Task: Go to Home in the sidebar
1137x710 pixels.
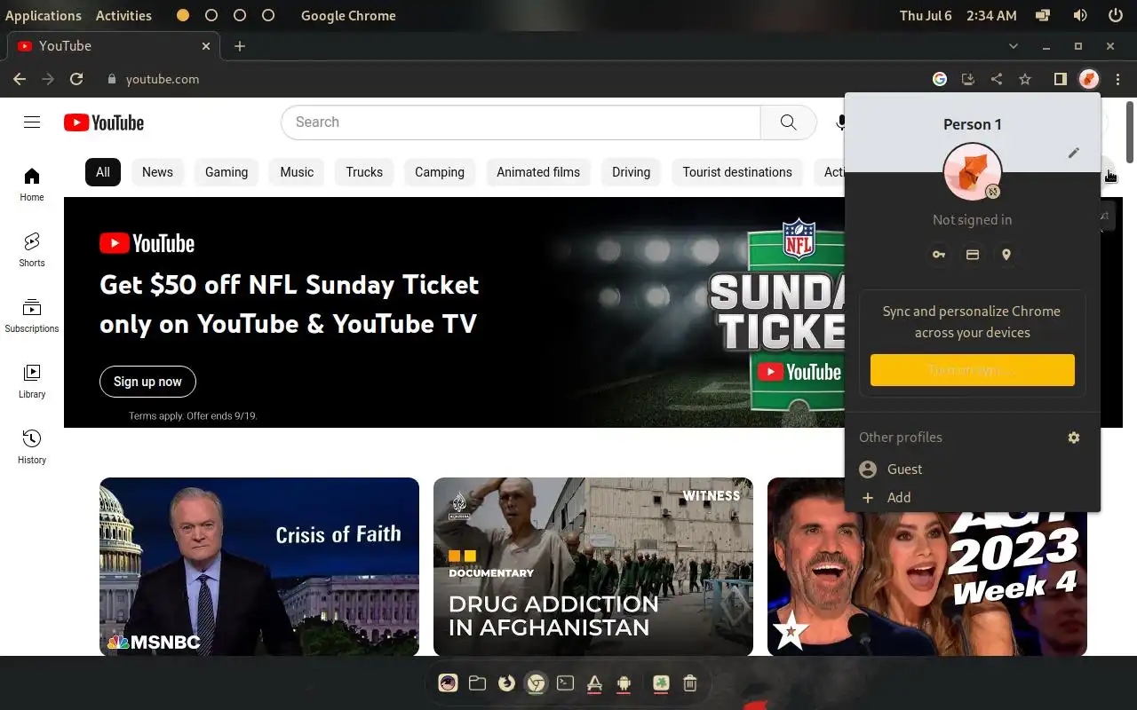Action: click(x=32, y=184)
